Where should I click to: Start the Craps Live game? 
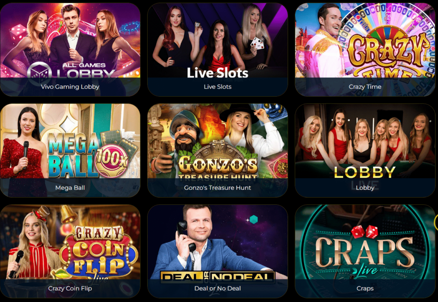click(365, 251)
